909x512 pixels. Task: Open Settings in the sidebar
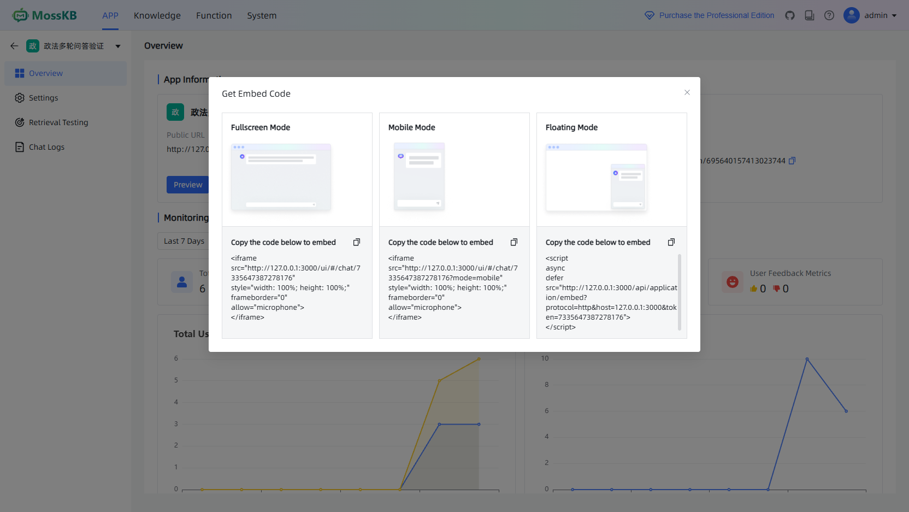pyautogui.click(x=66, y=98)
